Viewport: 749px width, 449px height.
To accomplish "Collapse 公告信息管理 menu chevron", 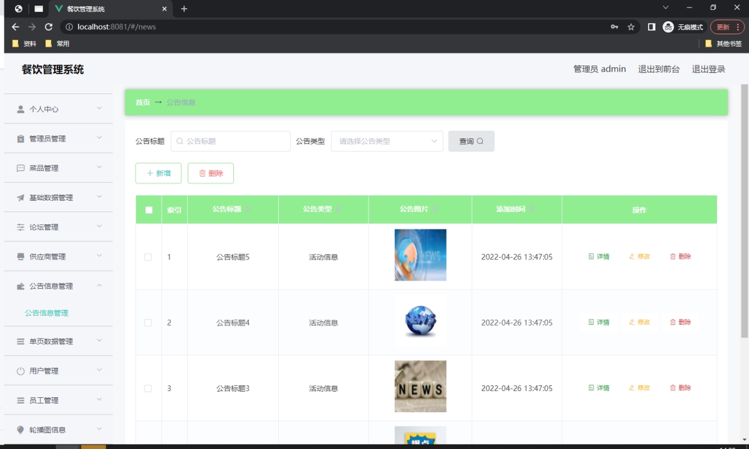I will pyautogui.click(x=99, y=286).
